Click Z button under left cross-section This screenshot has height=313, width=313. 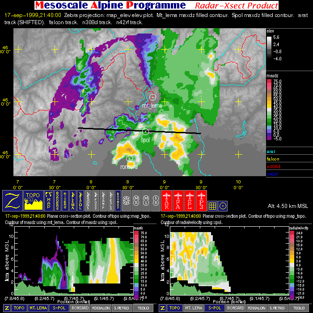point(7,308)
